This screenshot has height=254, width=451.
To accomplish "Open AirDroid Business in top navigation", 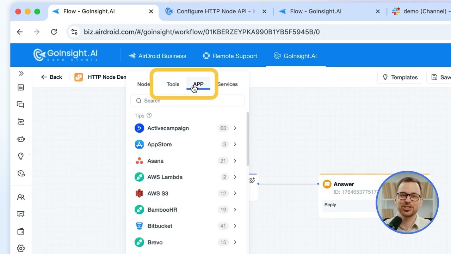I will 157,56.
